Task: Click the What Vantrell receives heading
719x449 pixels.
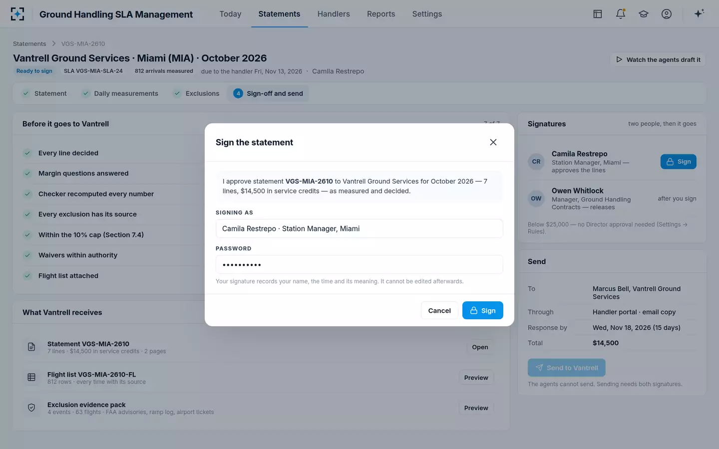Action: [x=62, y=312]
